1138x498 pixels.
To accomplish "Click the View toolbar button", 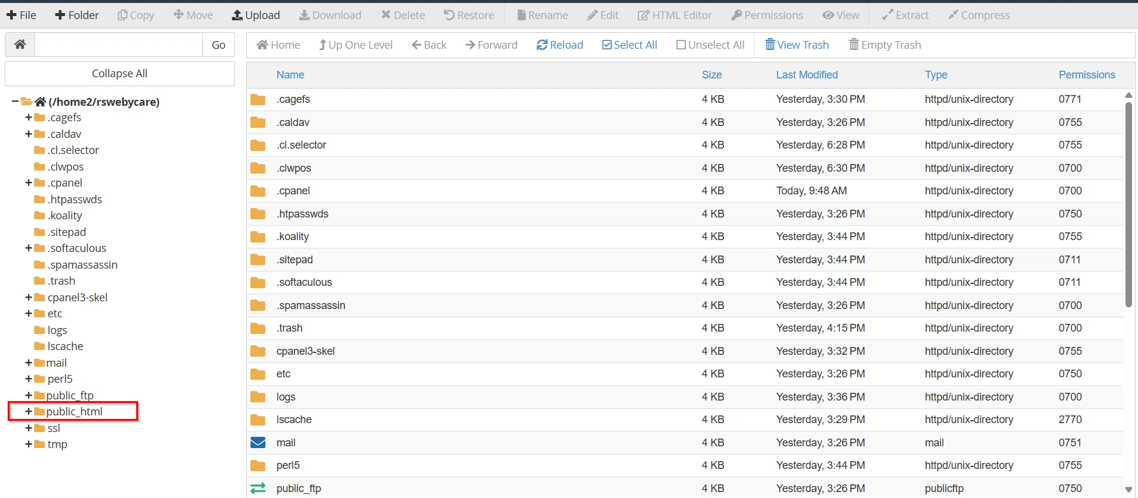I will coord(841,15).
